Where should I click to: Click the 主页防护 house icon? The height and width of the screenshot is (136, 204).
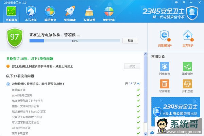pos(188,35)
